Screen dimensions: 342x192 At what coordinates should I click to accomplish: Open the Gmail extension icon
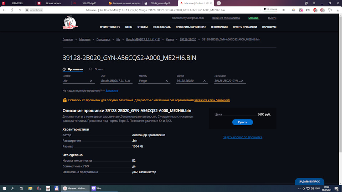pyautogui.click(x=308, y=10)
